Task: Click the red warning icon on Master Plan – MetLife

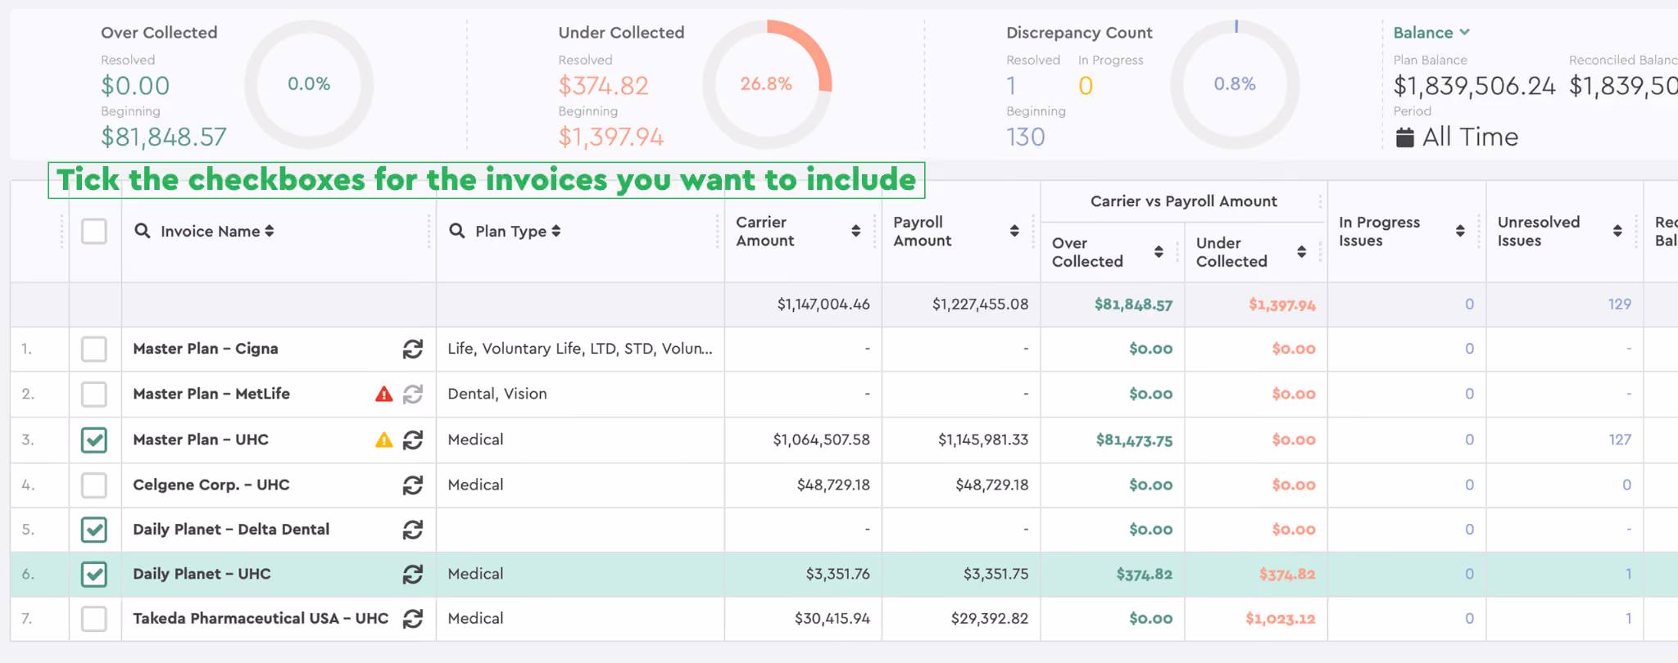Action: [383, 395]
